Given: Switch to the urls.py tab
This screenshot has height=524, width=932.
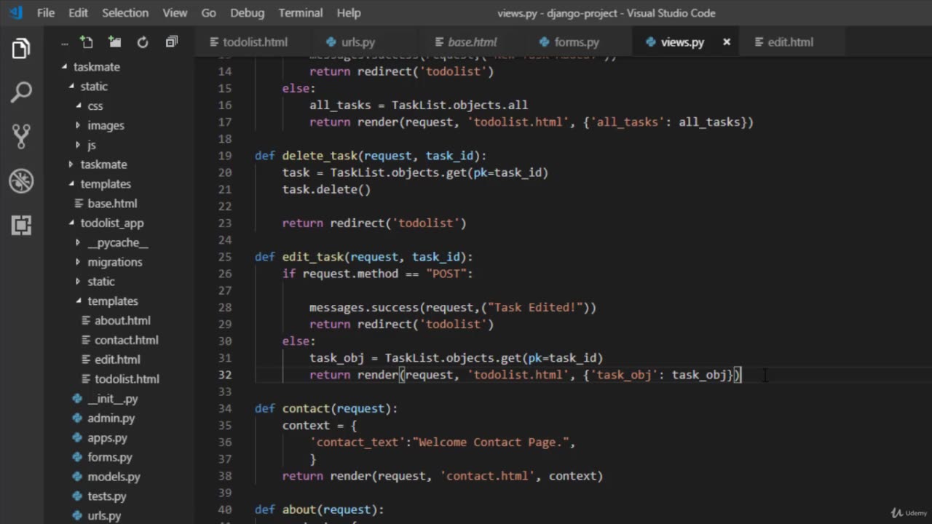Looking at the screenshot, I should click(364, 42).
